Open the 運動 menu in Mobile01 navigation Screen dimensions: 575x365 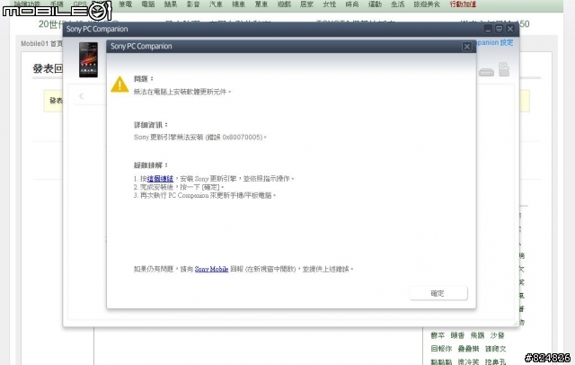click(375, 4)
